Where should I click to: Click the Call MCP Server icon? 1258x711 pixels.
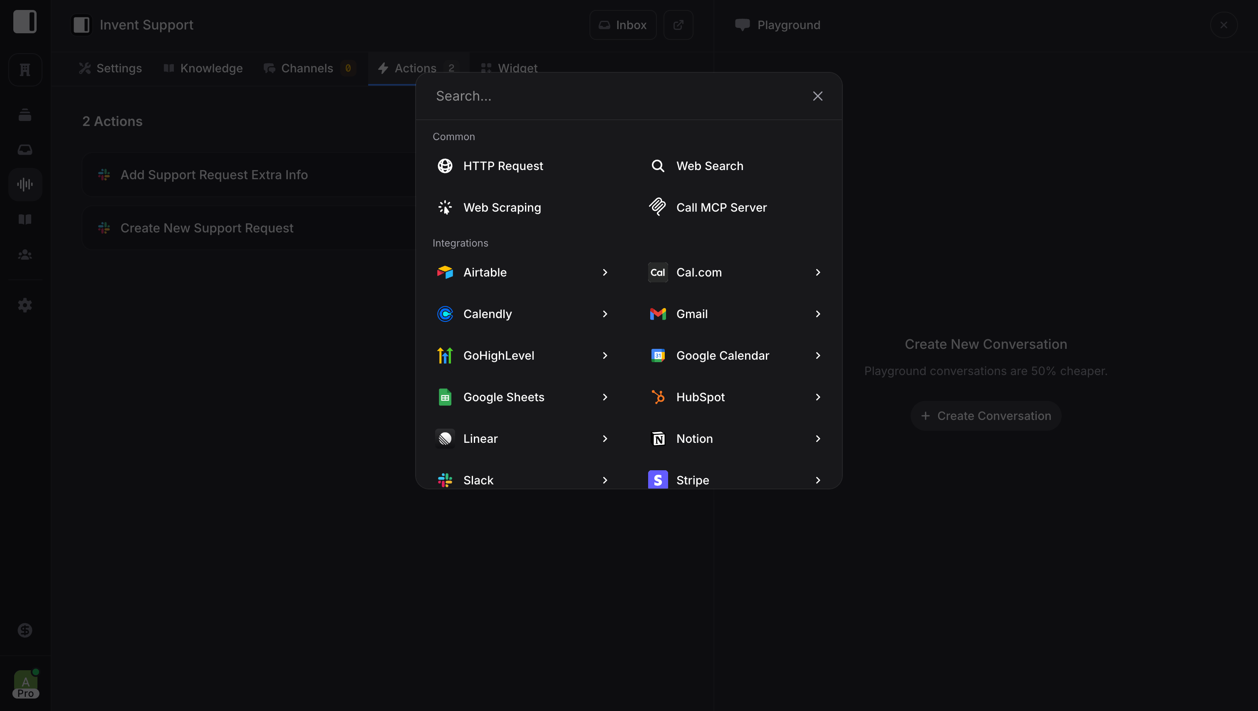658,207
